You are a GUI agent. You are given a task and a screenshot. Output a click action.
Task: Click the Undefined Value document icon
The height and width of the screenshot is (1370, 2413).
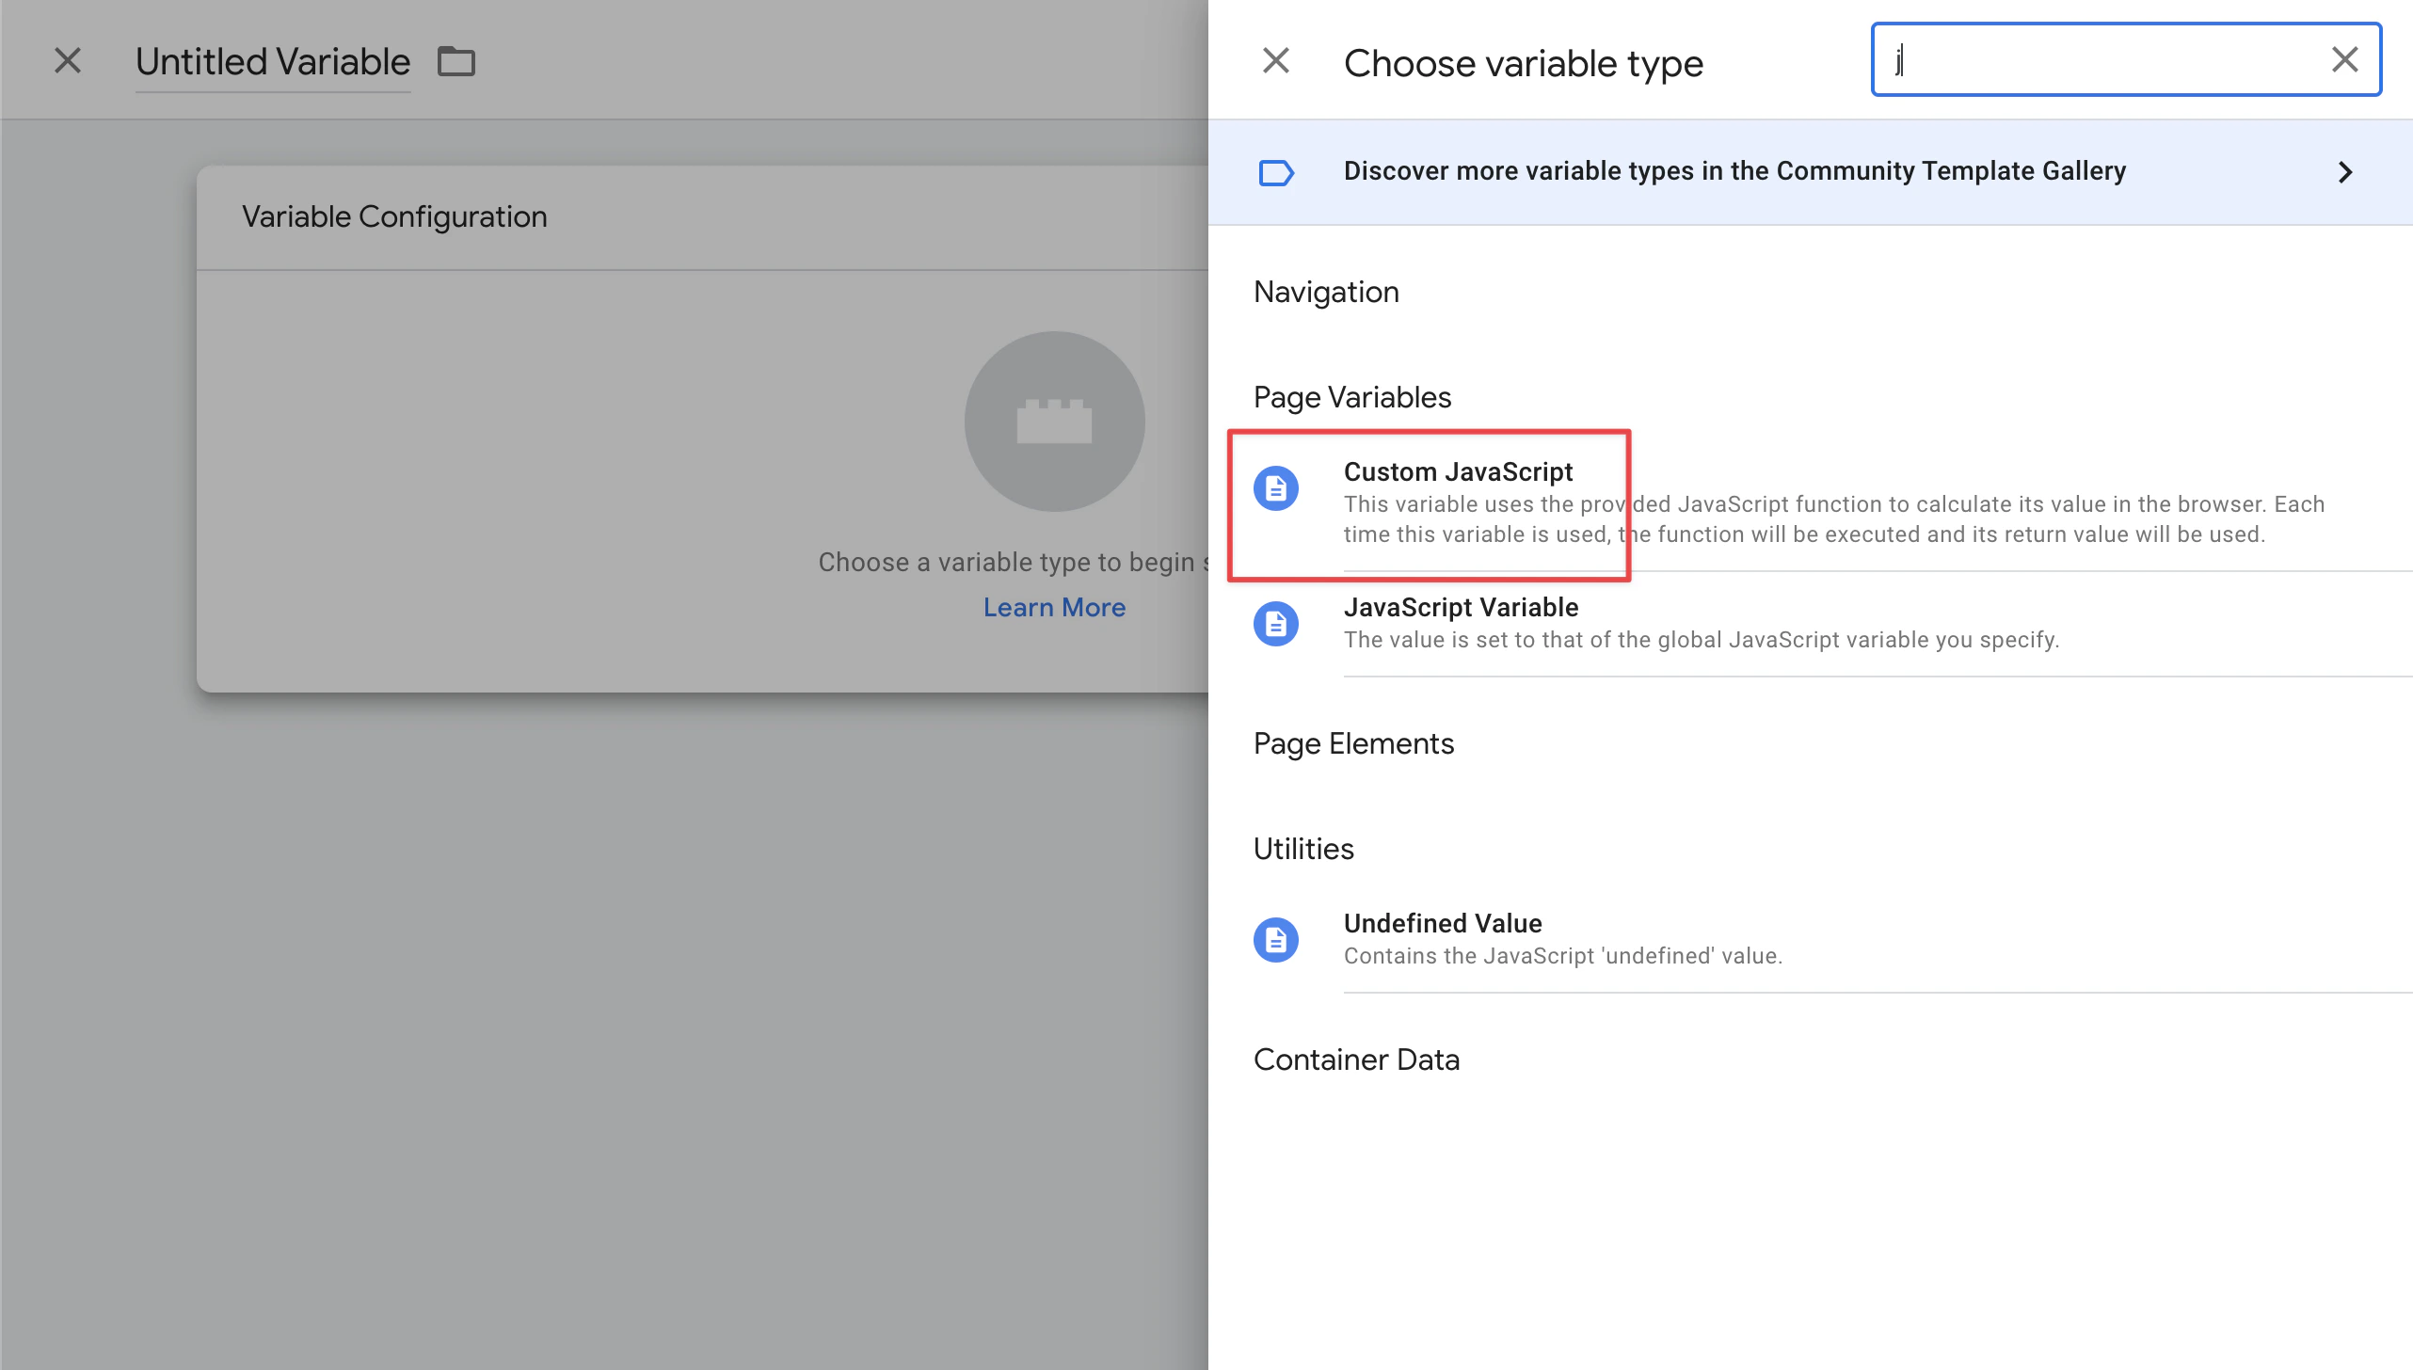[x=1276, y=938]
